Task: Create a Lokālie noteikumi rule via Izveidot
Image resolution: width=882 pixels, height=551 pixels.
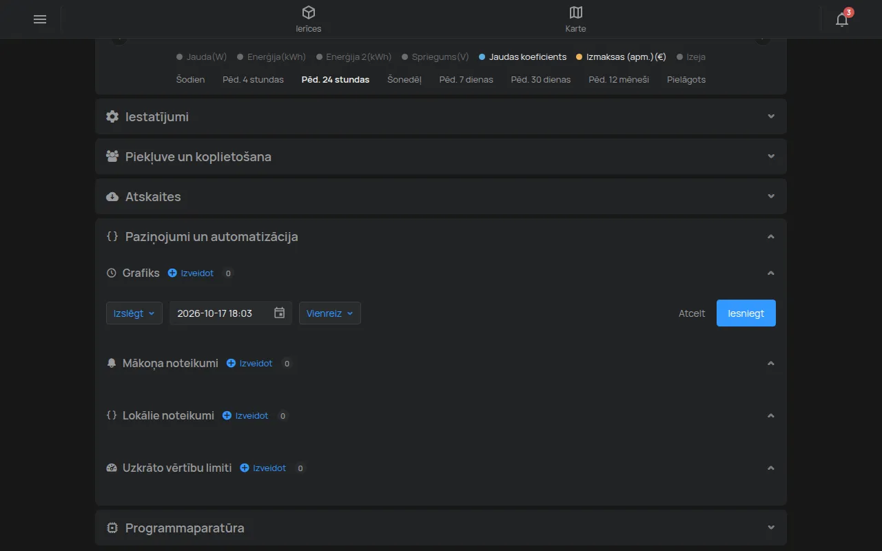Action: pyautogui.click(x=245, y=416)
